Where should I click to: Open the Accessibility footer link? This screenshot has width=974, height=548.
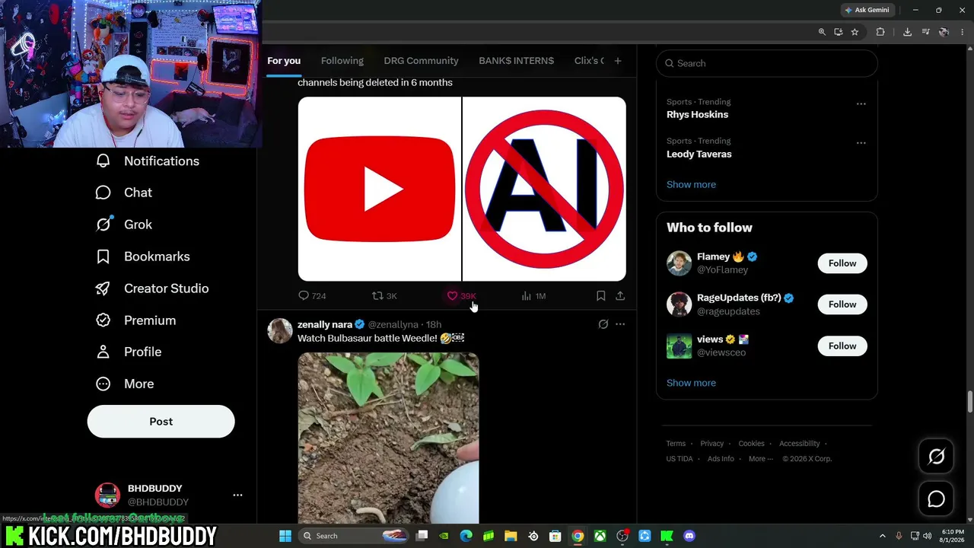click(x=799, y=444)
